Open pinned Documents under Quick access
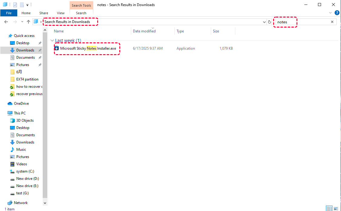Image resolution: width=341 pixels, height=211 pixels. [25, 58]
